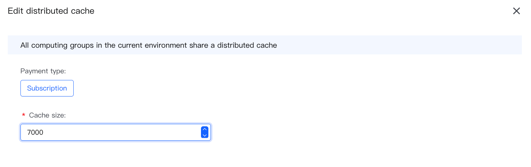The height and width of the screenshot is (167, 531).
Task: Click the word "size:" above the input
Action: point(58,115)
